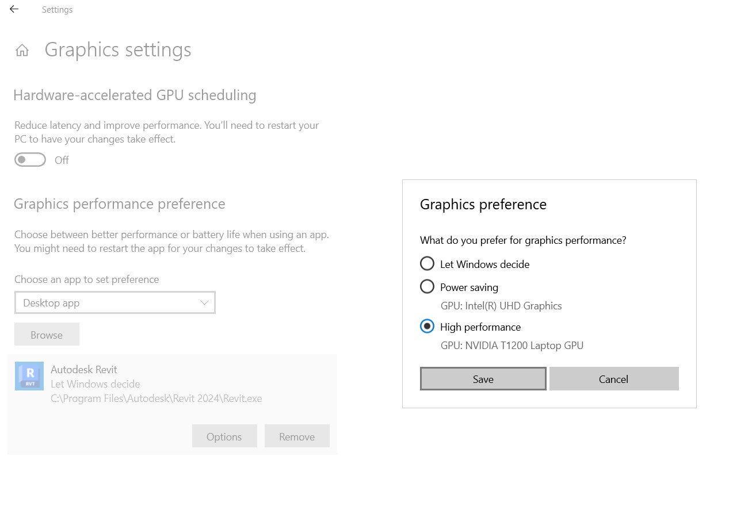This screenshot has height=506, width=752.
Task: Click the NVIDIA T1200 Laptop GPU text
Action: (512, 346)
